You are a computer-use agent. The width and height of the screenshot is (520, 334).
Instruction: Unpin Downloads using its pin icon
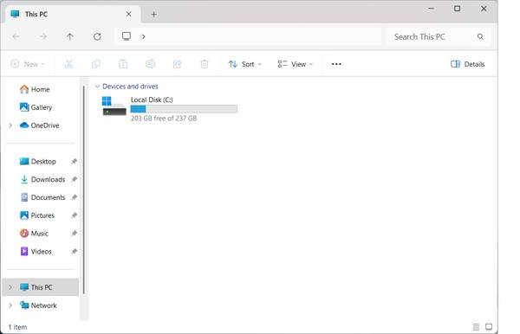74,179
